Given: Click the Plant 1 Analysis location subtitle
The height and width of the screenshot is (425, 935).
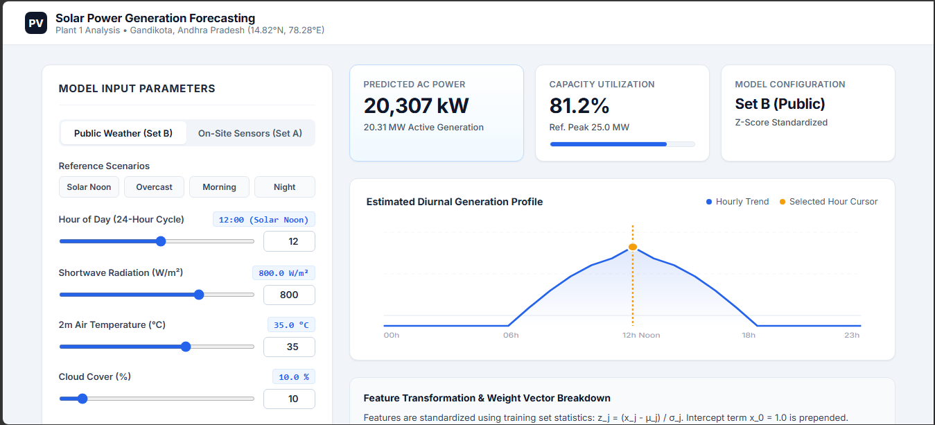Looking at the screenshot, I should pos(190,31).
